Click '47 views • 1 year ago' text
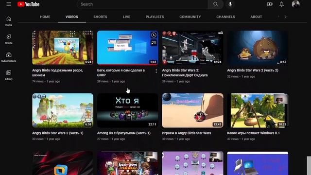 pos(241,139)
